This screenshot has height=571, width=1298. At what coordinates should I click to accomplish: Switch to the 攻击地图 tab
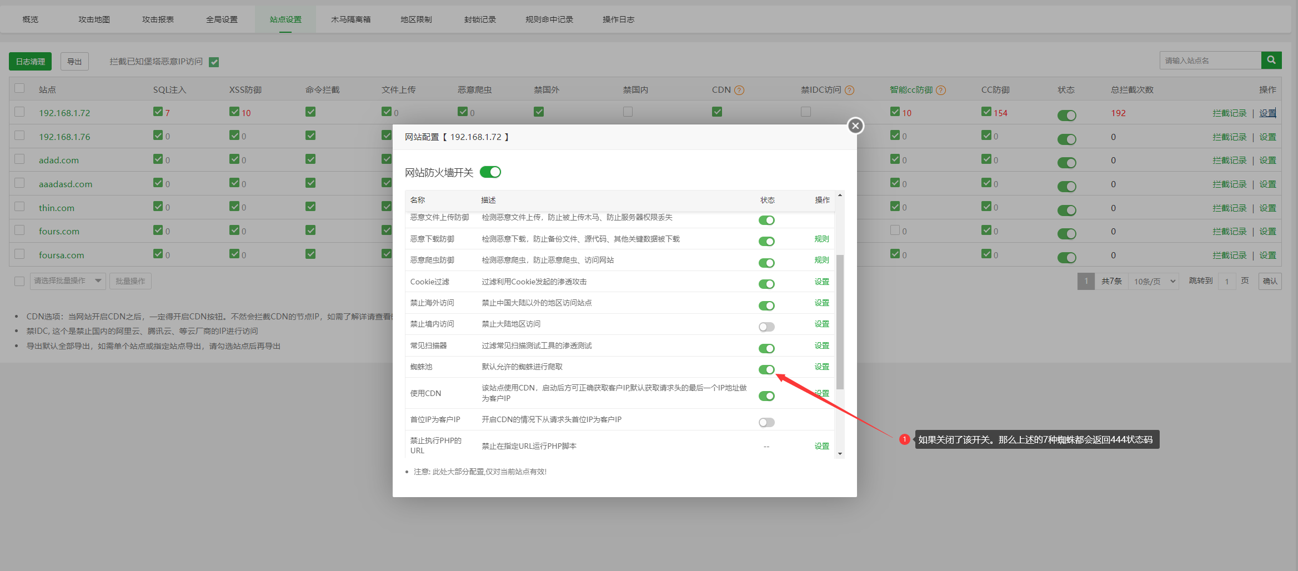click(x=94, y=19)
